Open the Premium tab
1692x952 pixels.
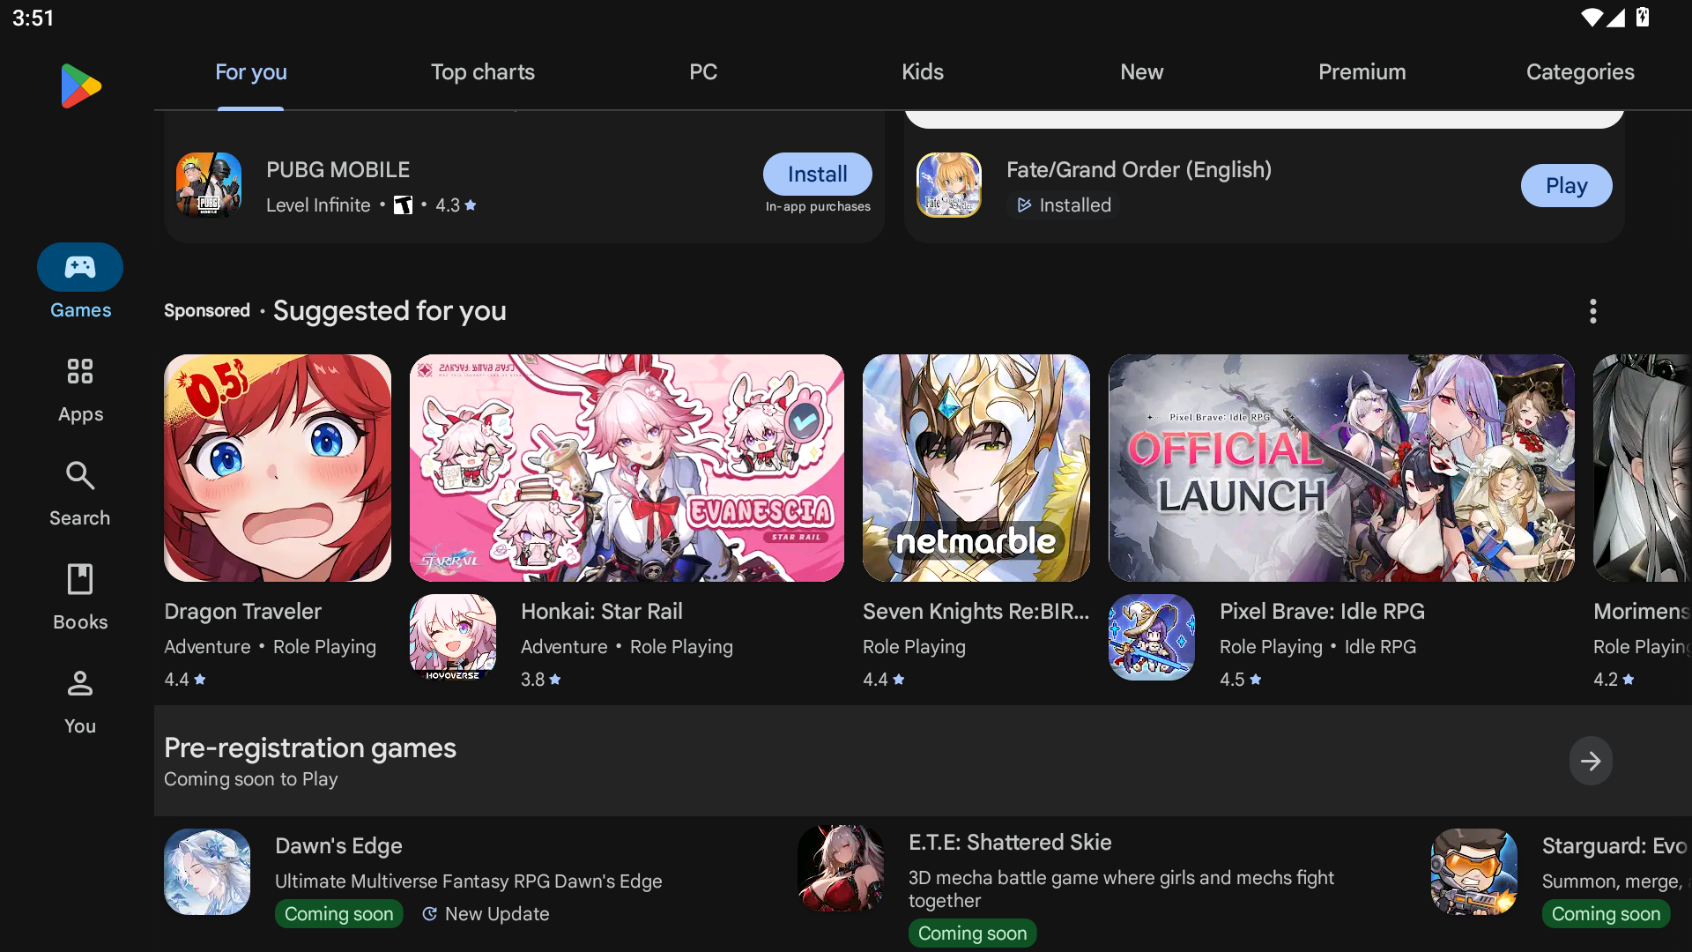1362,72
